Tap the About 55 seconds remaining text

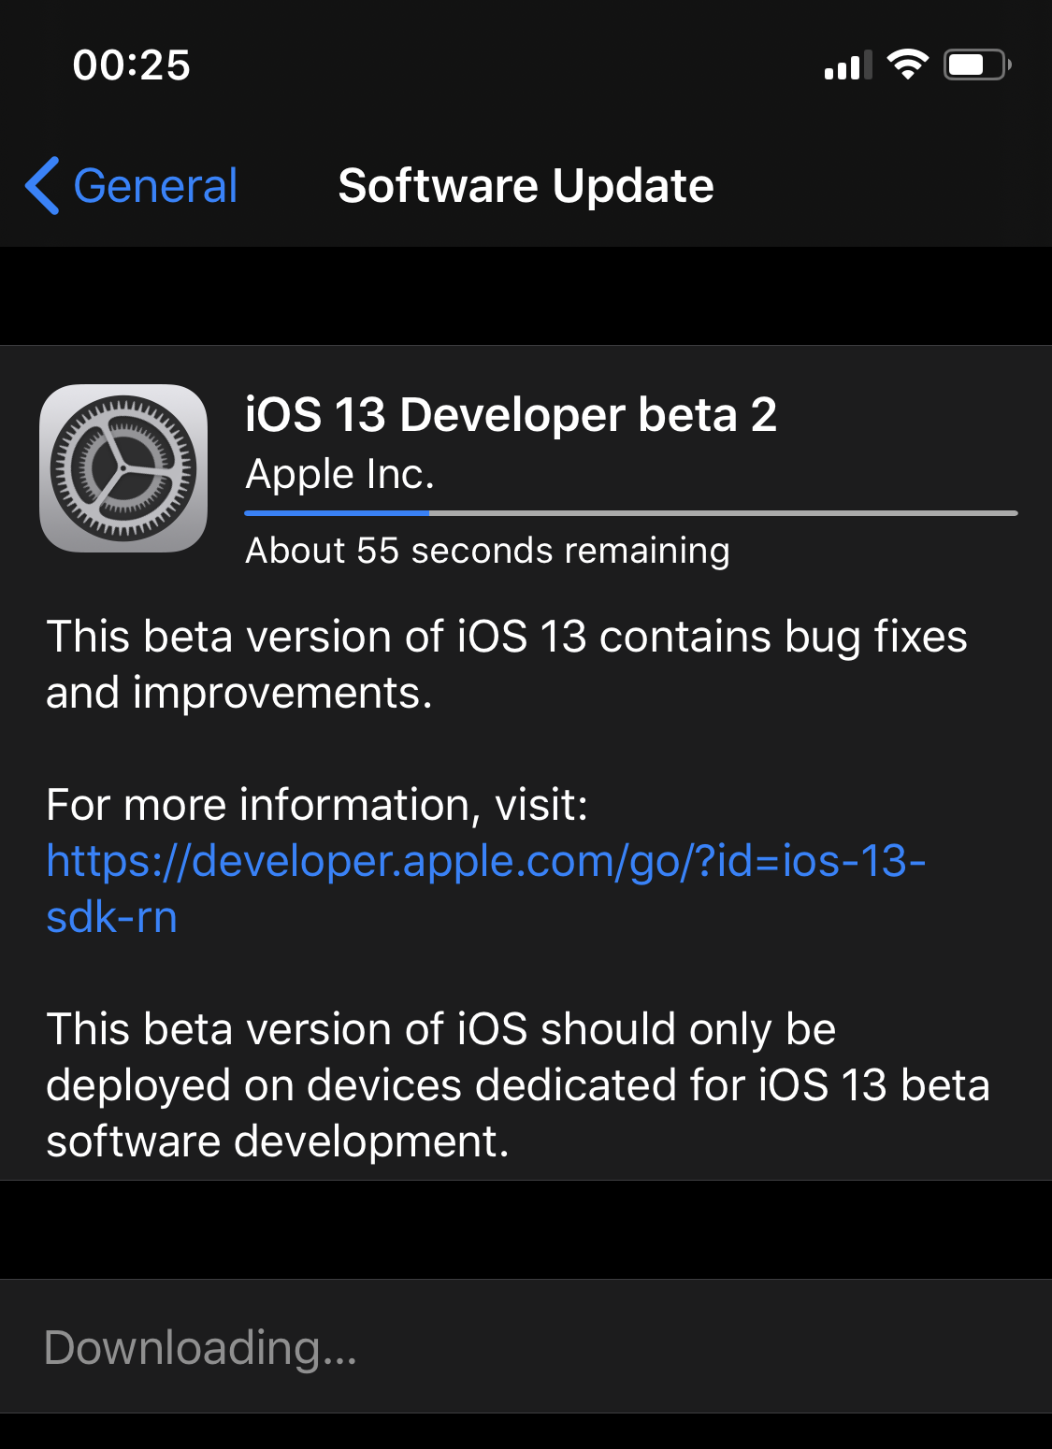point(486,552)
